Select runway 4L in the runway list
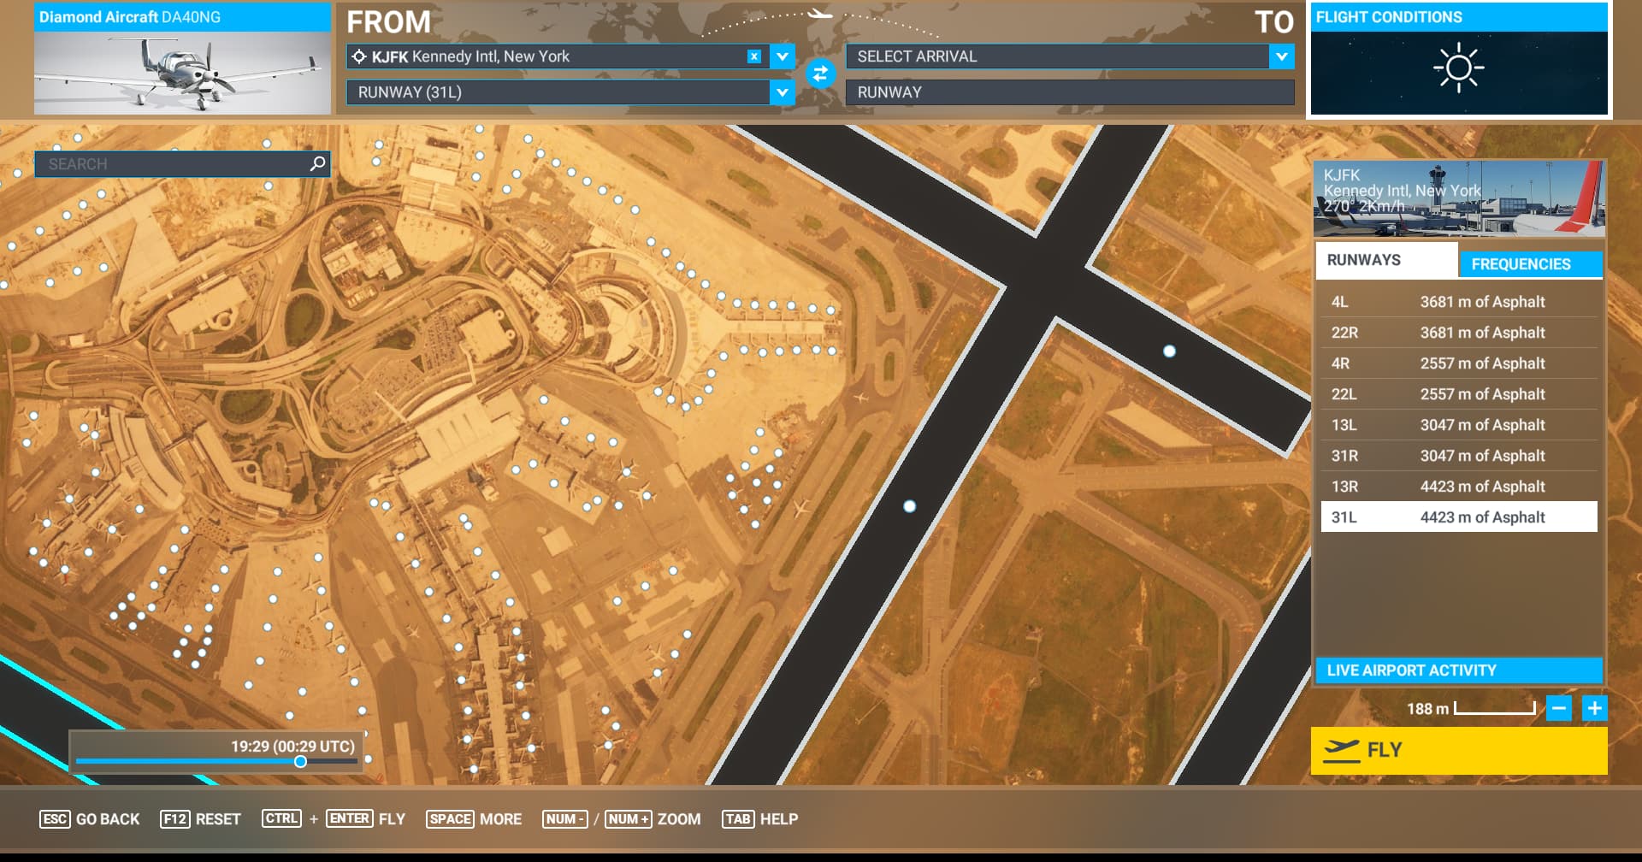 pos(1458,302)
